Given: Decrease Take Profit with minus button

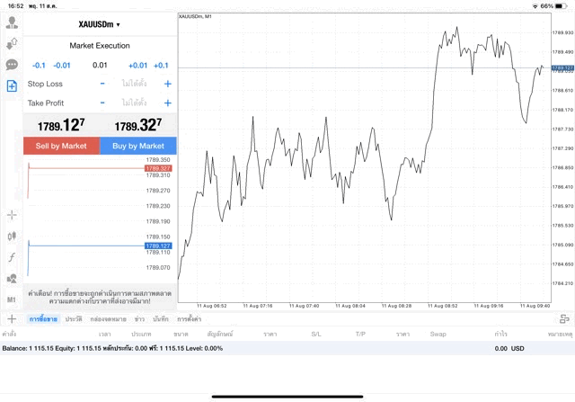Looking at the screenshot, I should coord(102,103).
